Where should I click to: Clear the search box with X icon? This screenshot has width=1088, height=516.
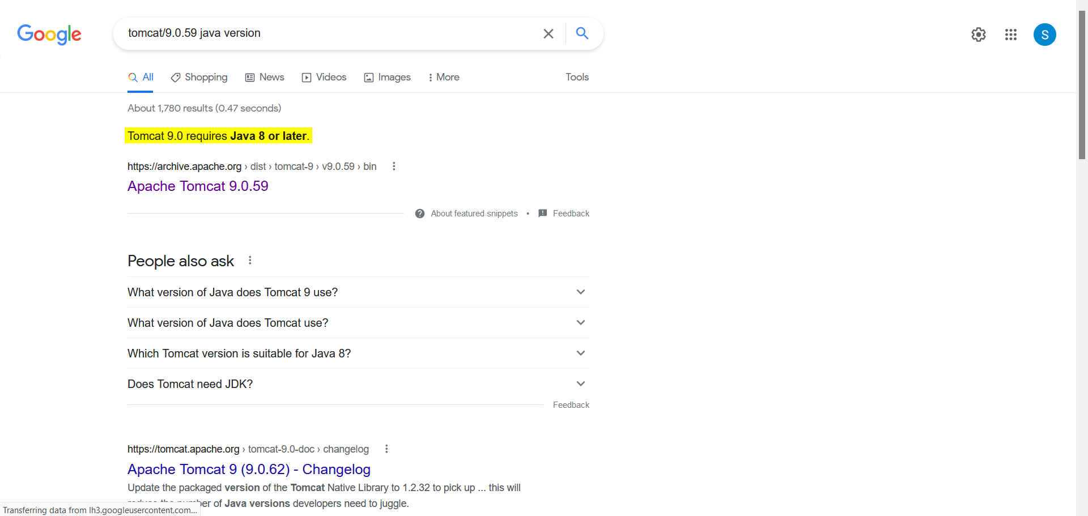click(548, 34)
